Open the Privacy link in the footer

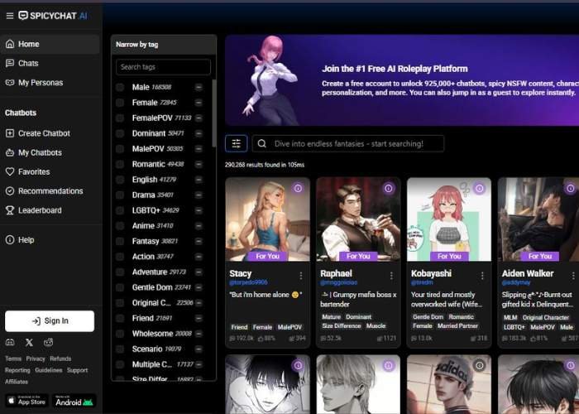tap(36, 359)
